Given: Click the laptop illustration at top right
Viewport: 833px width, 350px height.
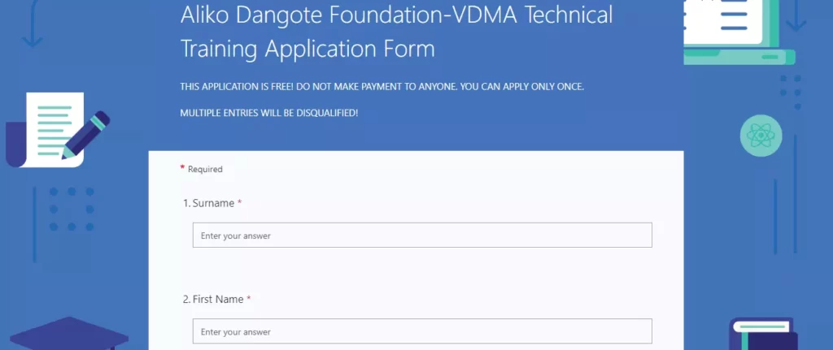Looking at the screenshot, I should (739, 32).
